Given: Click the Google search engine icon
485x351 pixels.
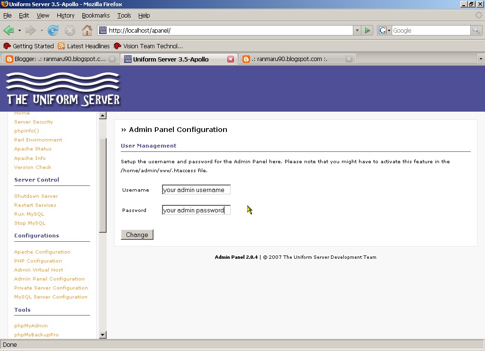Looking at the screenshot, I should tap(383, 30).
